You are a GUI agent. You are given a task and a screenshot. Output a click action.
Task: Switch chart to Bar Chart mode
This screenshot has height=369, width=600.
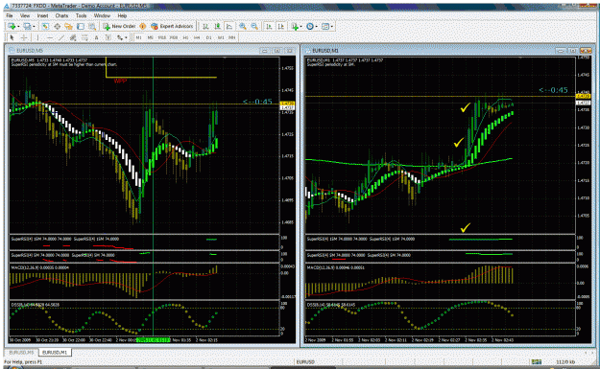tap(205, 26)
